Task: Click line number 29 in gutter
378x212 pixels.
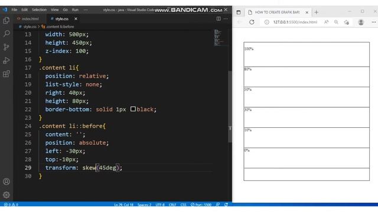Action: point(28,167)
